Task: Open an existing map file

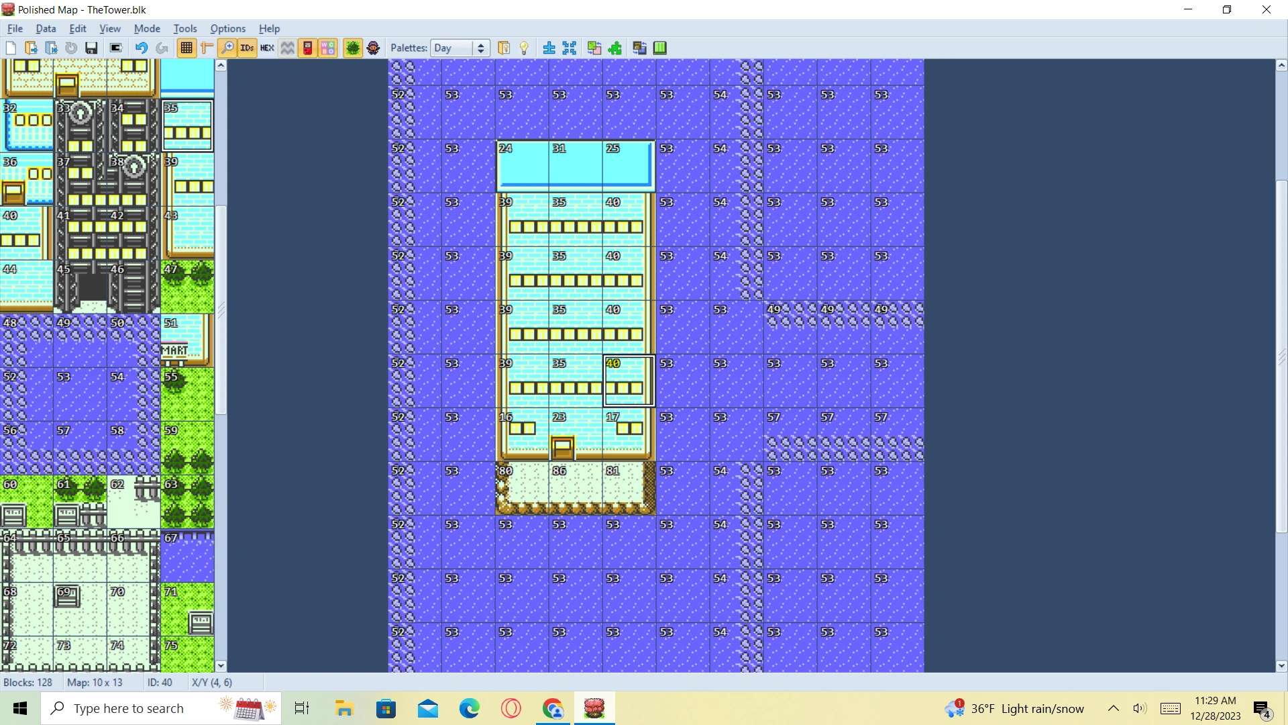Action: point(32,48)
